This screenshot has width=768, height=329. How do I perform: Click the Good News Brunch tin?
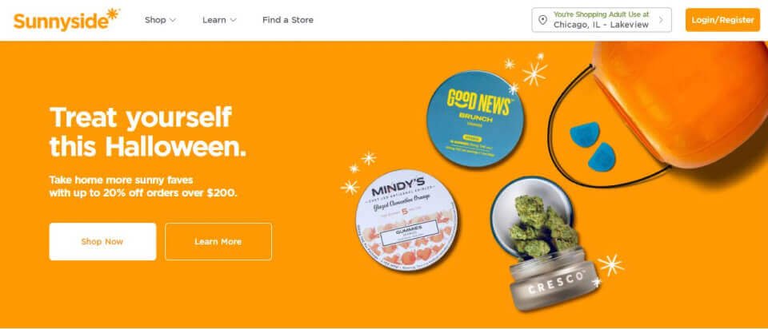click(x=475, y=119)
